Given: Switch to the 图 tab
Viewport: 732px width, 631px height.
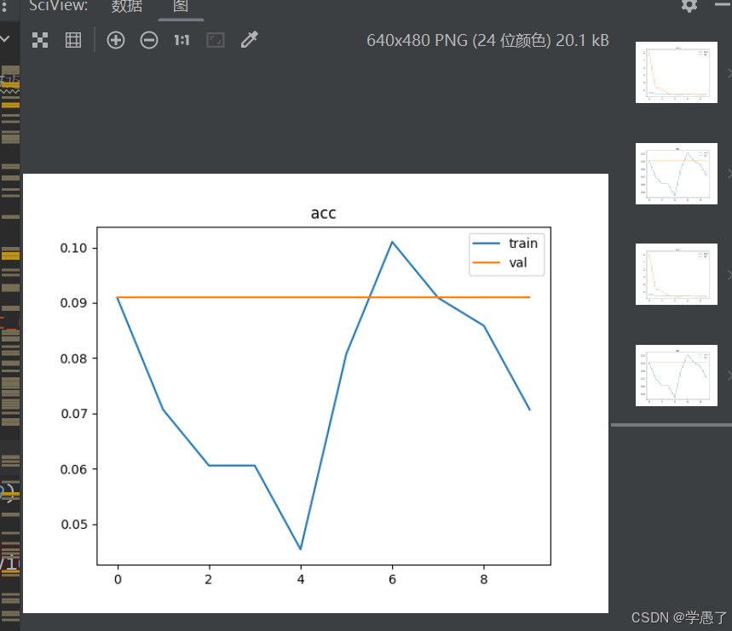Looking at the screenshot, I should pyautogui.click(x=181, y=7).
